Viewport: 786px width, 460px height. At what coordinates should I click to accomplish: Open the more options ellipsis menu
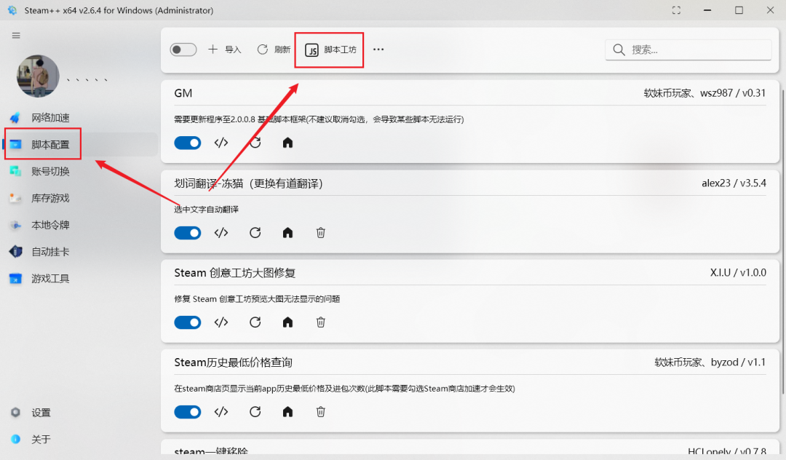[378, 49]
